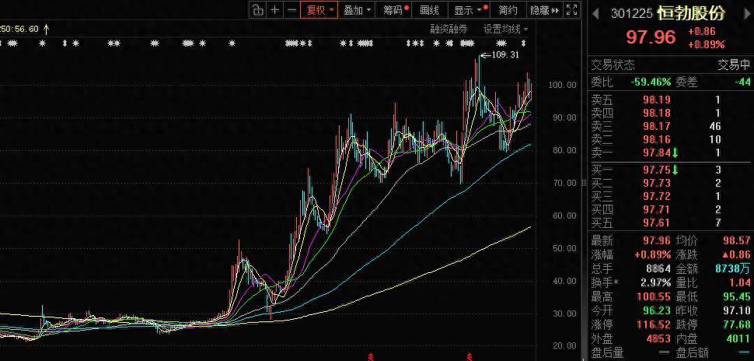
Task: Toggle 简约 simplified display mode
Action: 508,10
